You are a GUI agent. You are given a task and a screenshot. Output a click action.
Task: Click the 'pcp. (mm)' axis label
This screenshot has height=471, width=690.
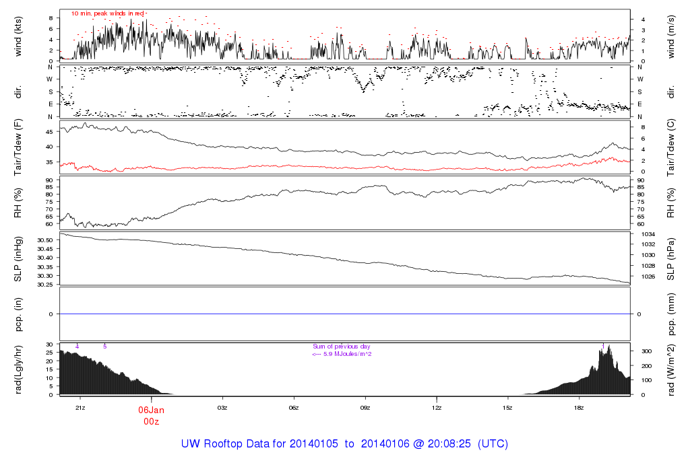tap(671, 314)
